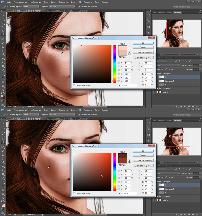Click Отмена in the 632819 color dialog
Viewport: 202px width, 216px height.
coord(143,155)
